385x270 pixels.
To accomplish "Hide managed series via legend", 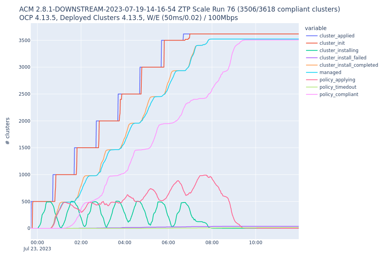I will point(324,73).
